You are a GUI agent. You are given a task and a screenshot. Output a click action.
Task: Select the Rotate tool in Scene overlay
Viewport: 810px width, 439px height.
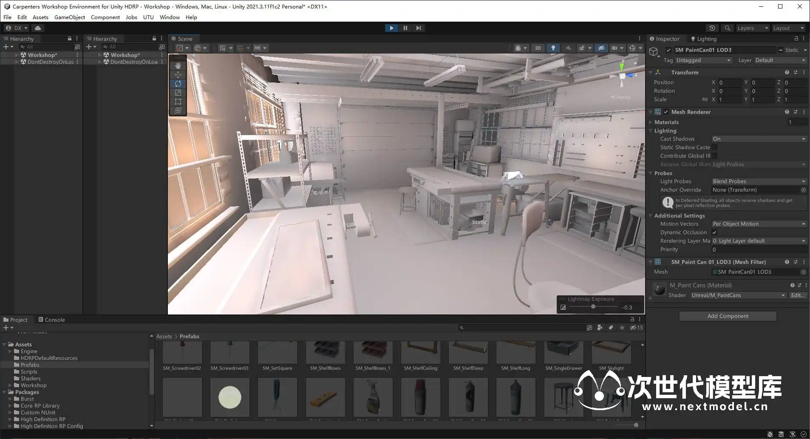tap(178, 84)
